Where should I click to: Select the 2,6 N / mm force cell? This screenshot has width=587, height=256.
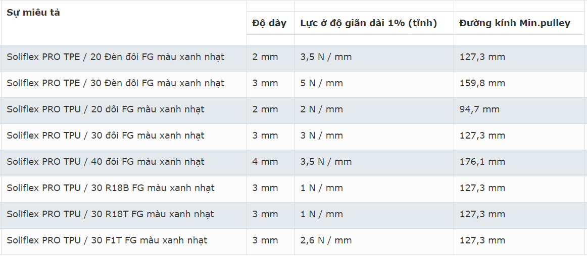pyautogui.click(x=325, y=240)
